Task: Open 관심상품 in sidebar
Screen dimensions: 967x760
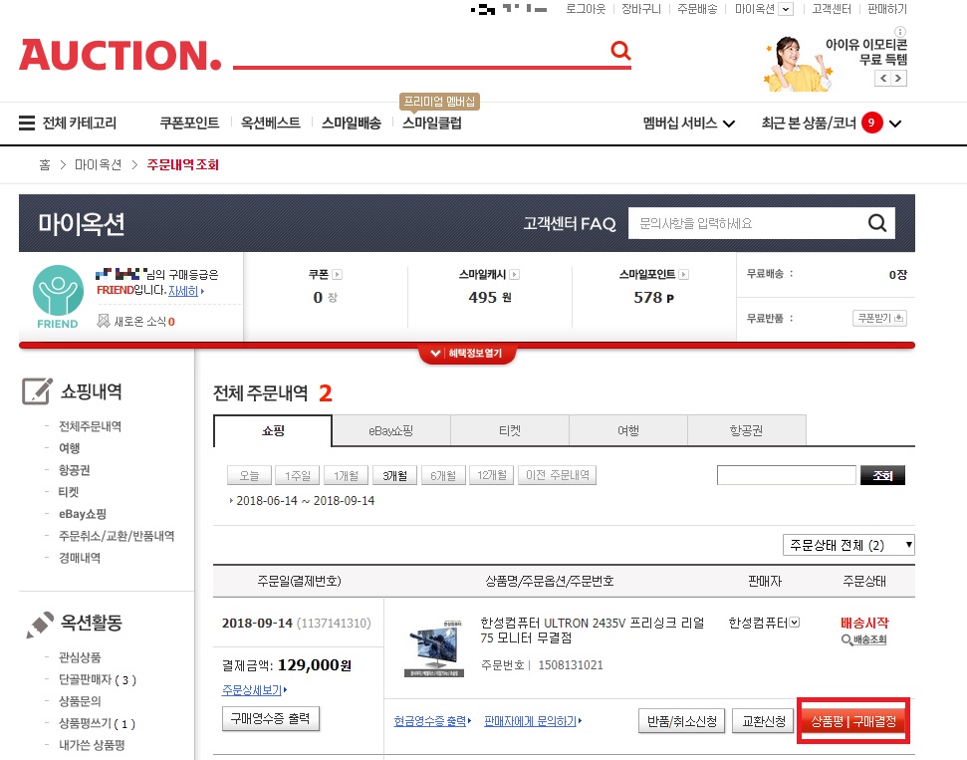Action: 80,657
